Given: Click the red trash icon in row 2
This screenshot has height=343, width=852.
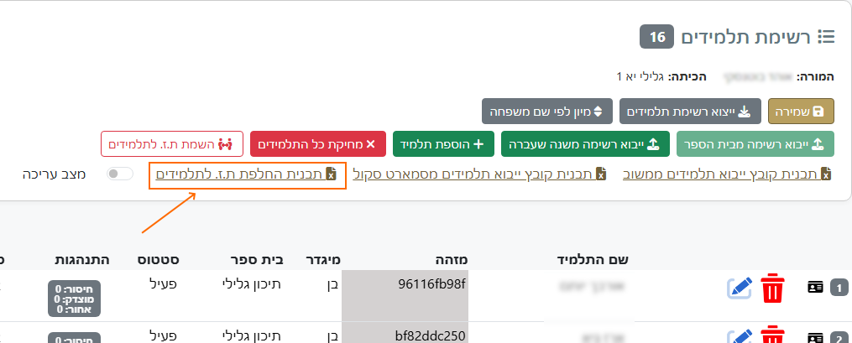Looking at the screenshot, I should [x=771, y=337].
